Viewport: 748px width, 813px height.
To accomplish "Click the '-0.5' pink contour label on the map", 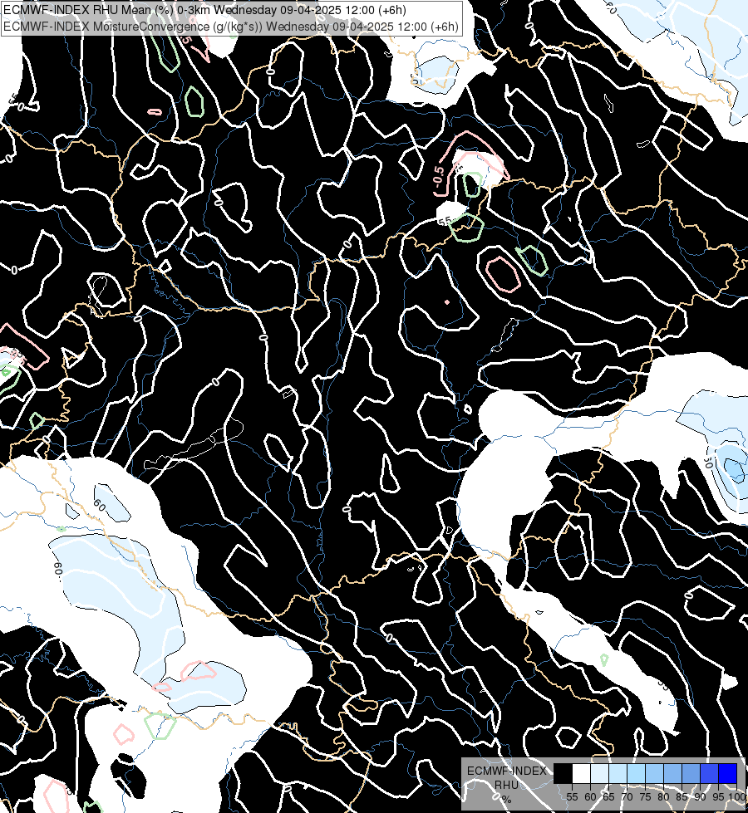I will tap(439, 177).
